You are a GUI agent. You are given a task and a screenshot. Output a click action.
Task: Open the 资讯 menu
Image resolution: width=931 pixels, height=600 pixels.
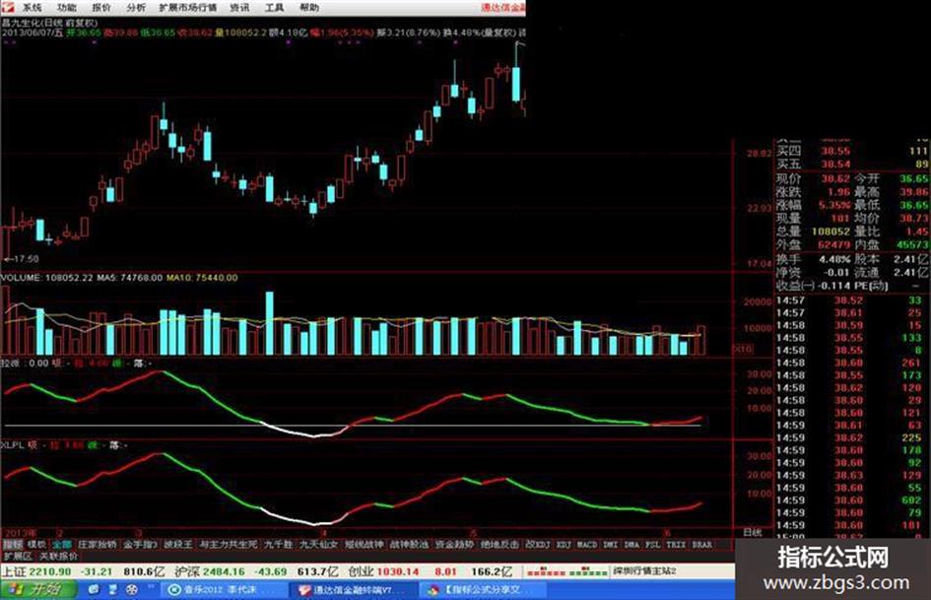239,7
